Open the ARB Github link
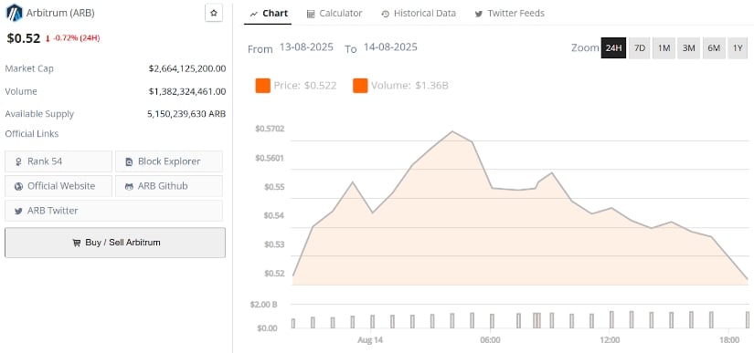Screen dimensions: 754x353 tap(169, 186)
